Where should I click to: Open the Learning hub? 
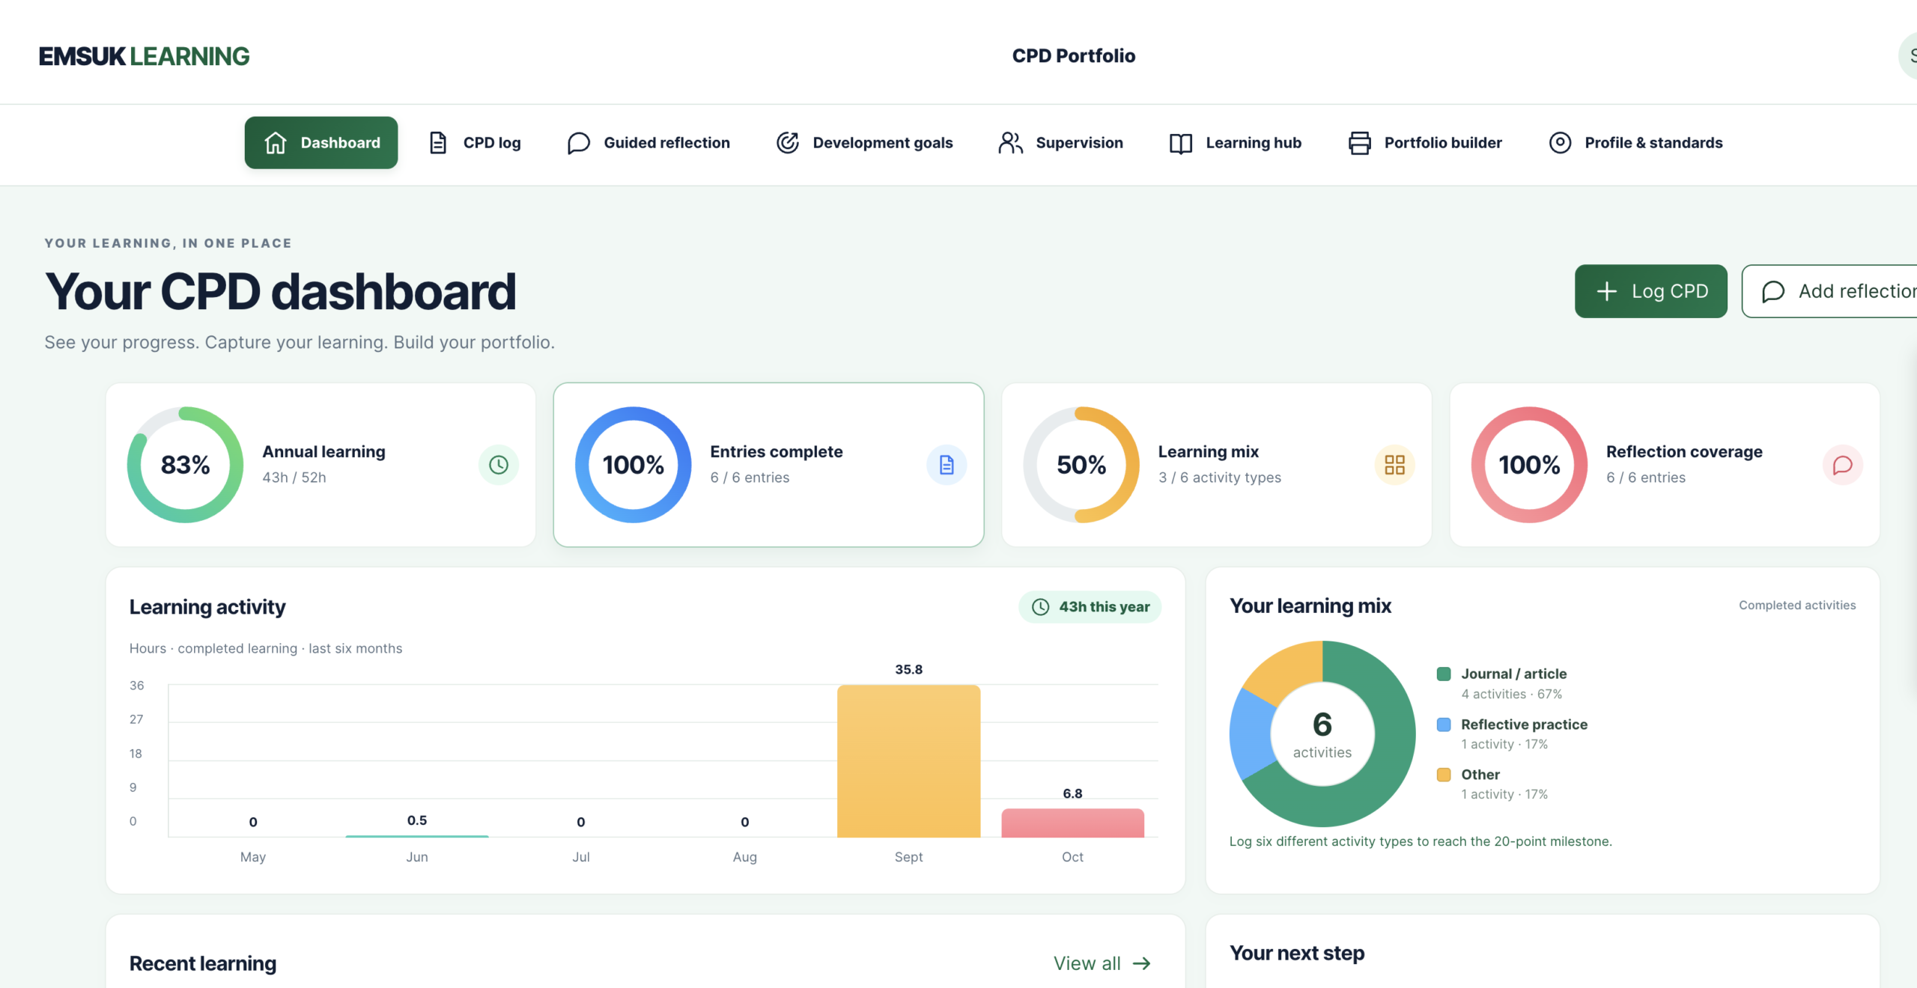(1235, 142)
